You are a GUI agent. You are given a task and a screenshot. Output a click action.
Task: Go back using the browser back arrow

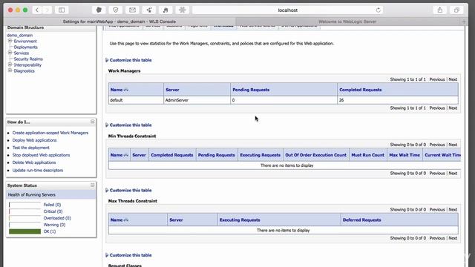[x=37, y=10]
